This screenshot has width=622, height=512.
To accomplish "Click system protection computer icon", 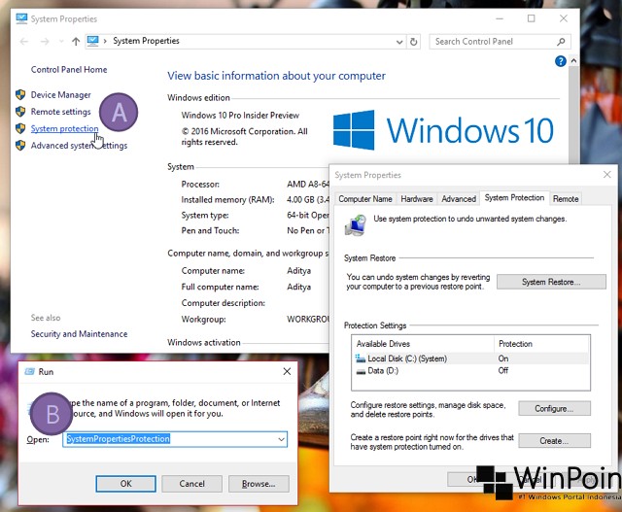I will [x=356, y=225].
